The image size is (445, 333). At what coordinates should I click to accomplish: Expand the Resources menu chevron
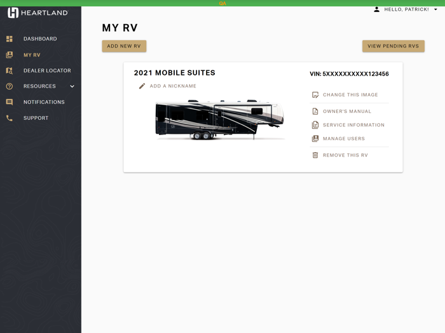point(72,86)
